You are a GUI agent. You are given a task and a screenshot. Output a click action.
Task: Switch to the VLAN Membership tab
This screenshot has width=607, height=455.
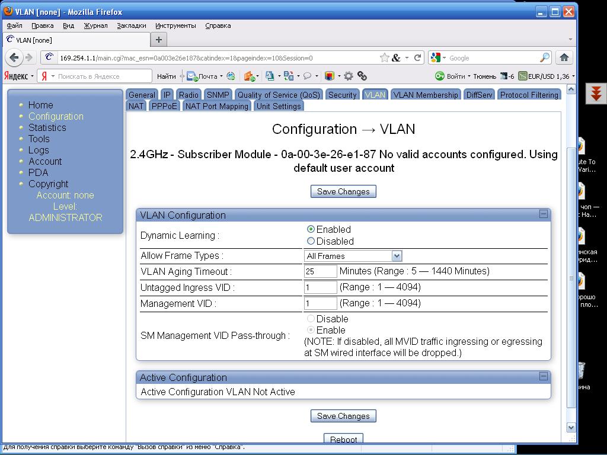425,95
